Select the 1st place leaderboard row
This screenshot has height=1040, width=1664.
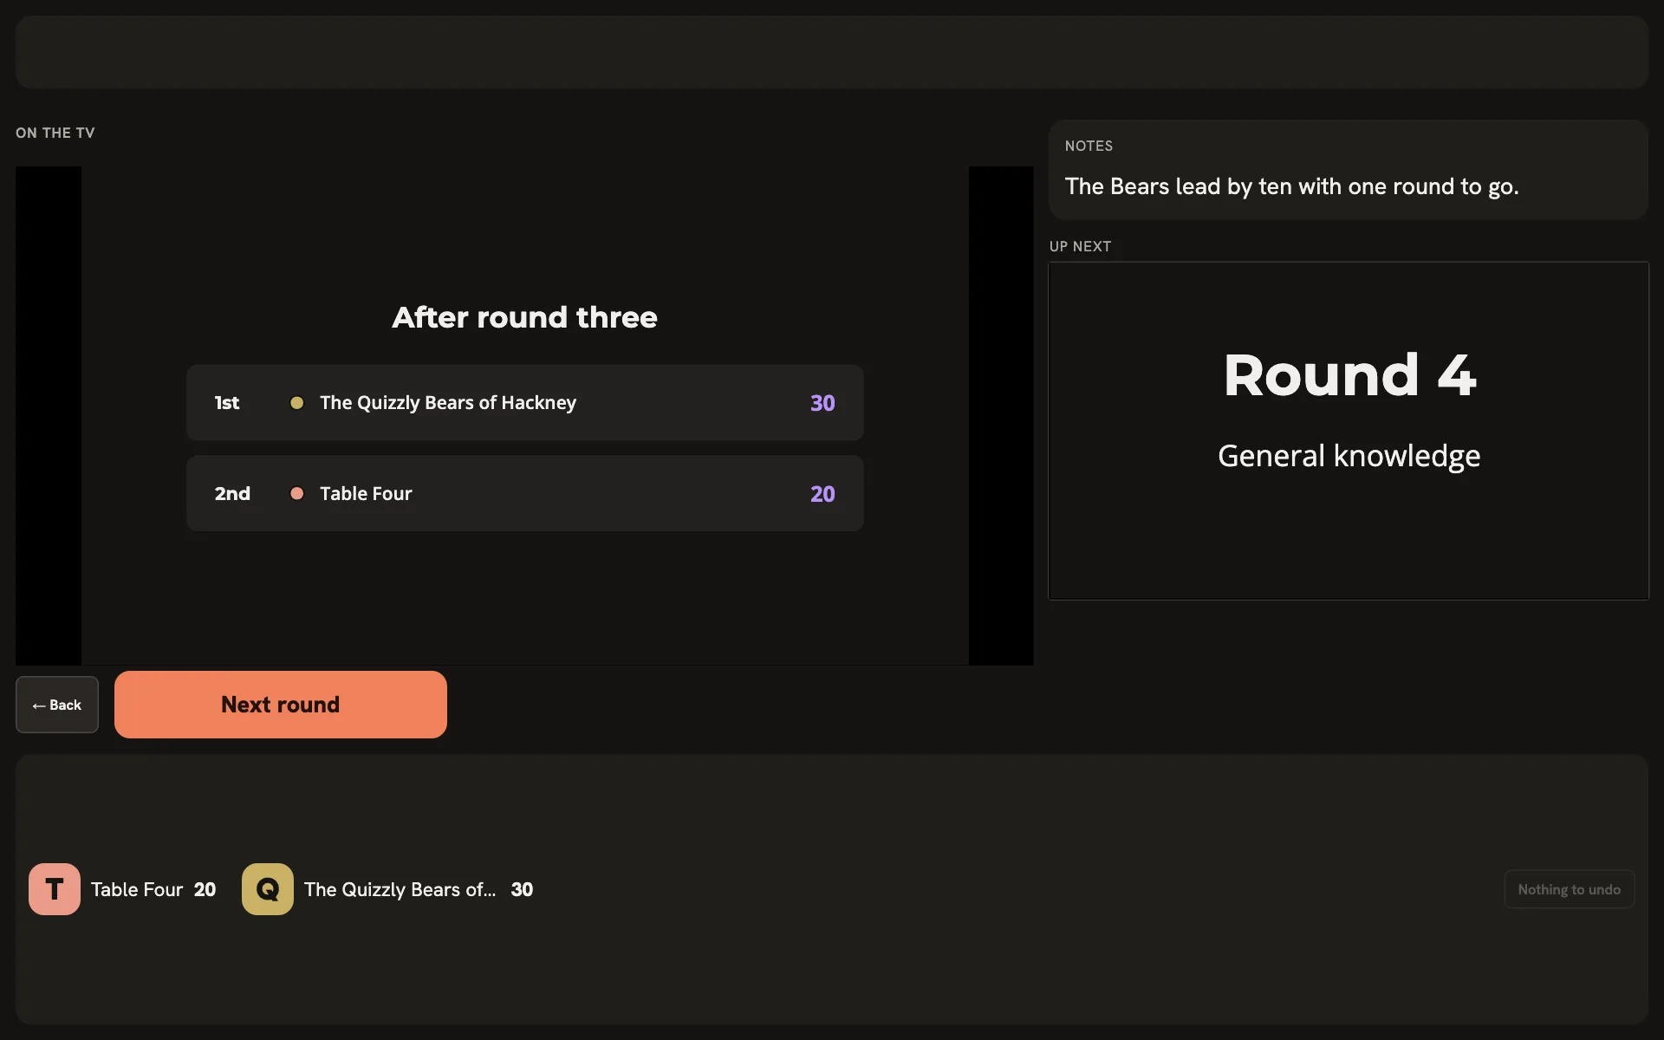click(x=525, y=403)
